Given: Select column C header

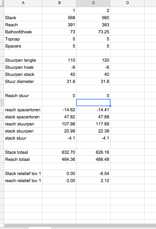Looking at the screenshot, I should [93, 3].
